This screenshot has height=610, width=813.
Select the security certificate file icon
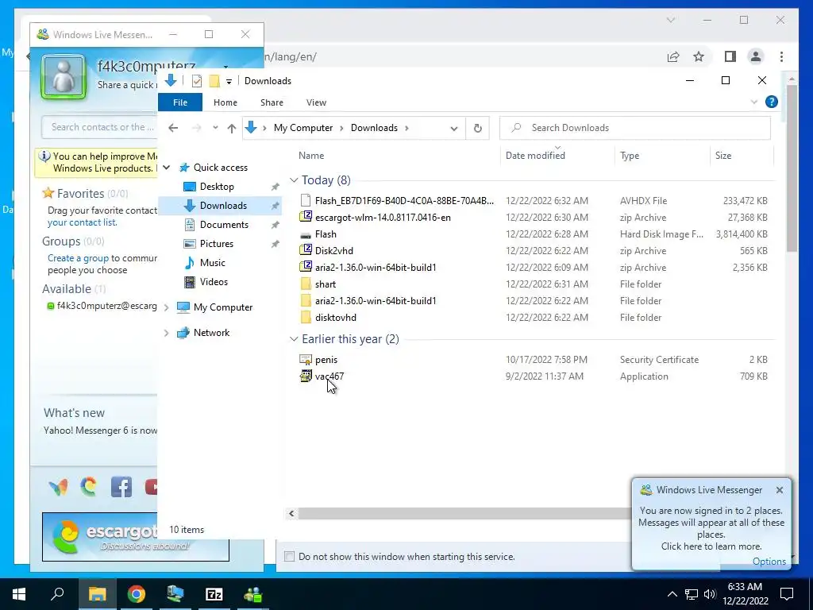pos(306,360)
